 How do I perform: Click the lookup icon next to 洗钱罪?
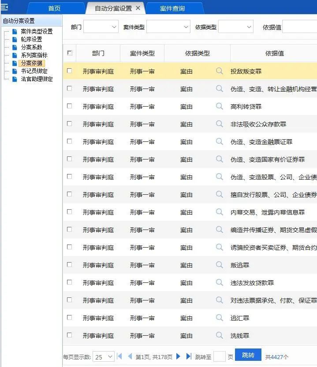pyautogui.click(x=219, y=335)
